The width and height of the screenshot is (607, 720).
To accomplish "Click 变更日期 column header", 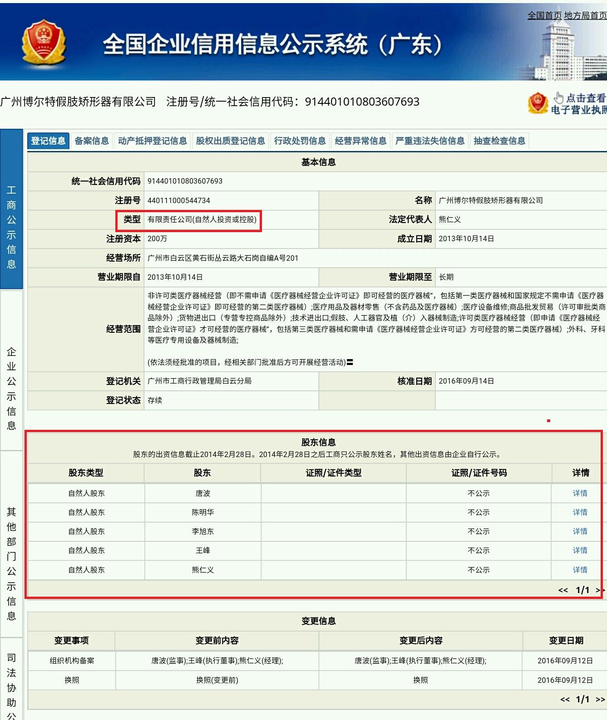I will (566, 641).
